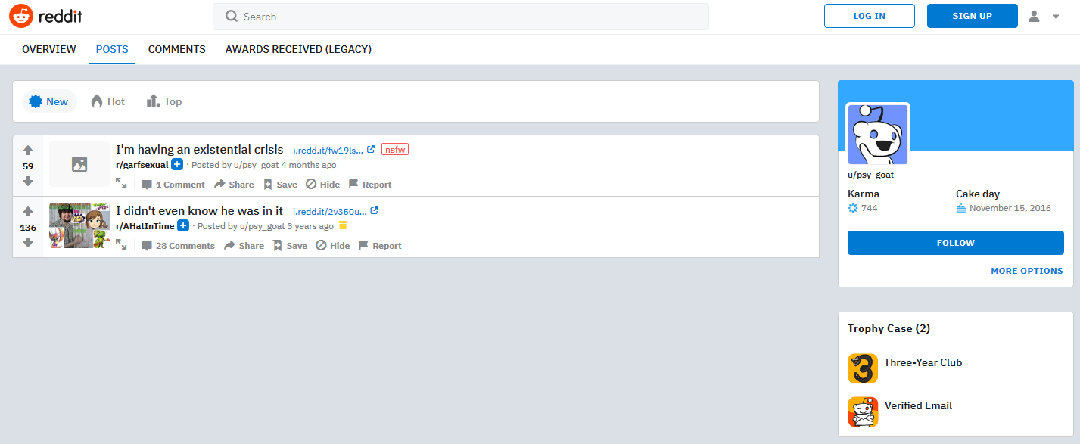Click the Three-Year Club trophy icon
The height and width of the screenshot is (444, 1080).
click(x=863, y=368)
